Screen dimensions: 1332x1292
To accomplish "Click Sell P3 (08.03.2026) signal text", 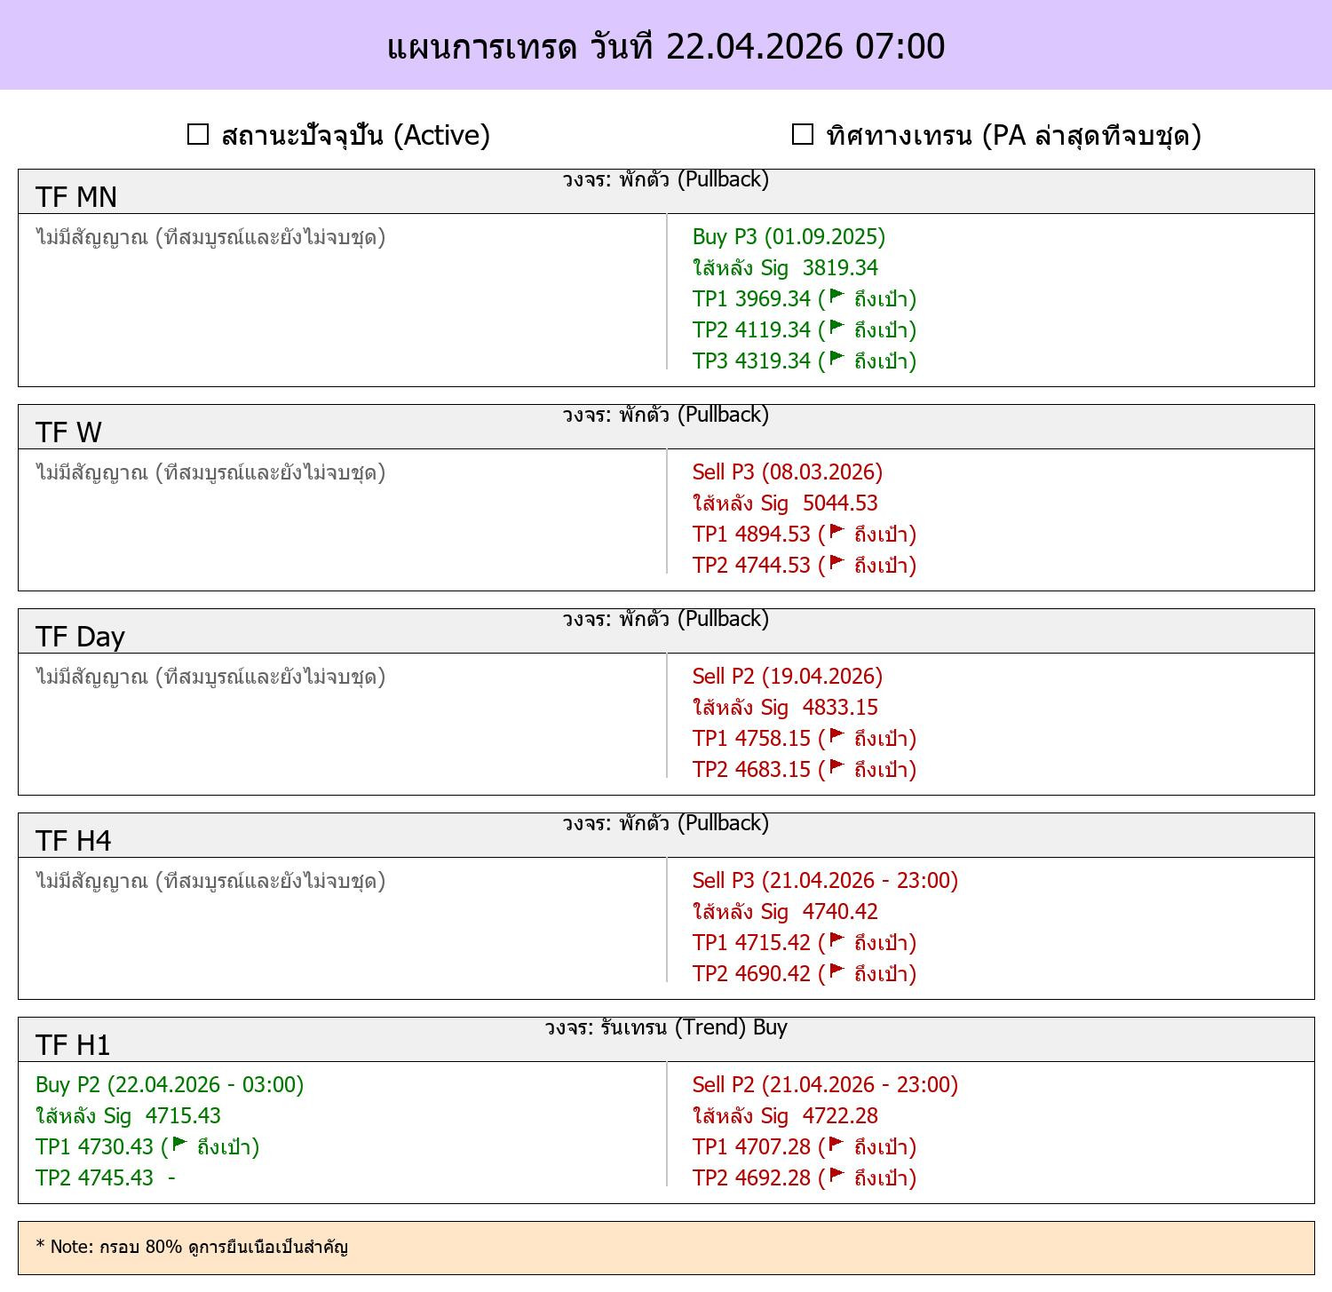I will pyautogui.click(x=788, y=472).
